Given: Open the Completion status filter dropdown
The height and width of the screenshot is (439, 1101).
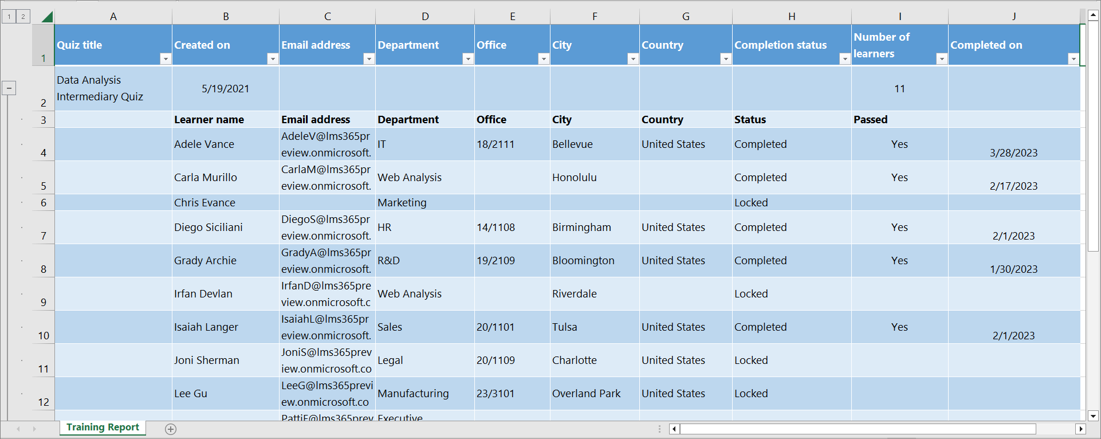Looking at the screenshot, I should (x=844, y=59).
